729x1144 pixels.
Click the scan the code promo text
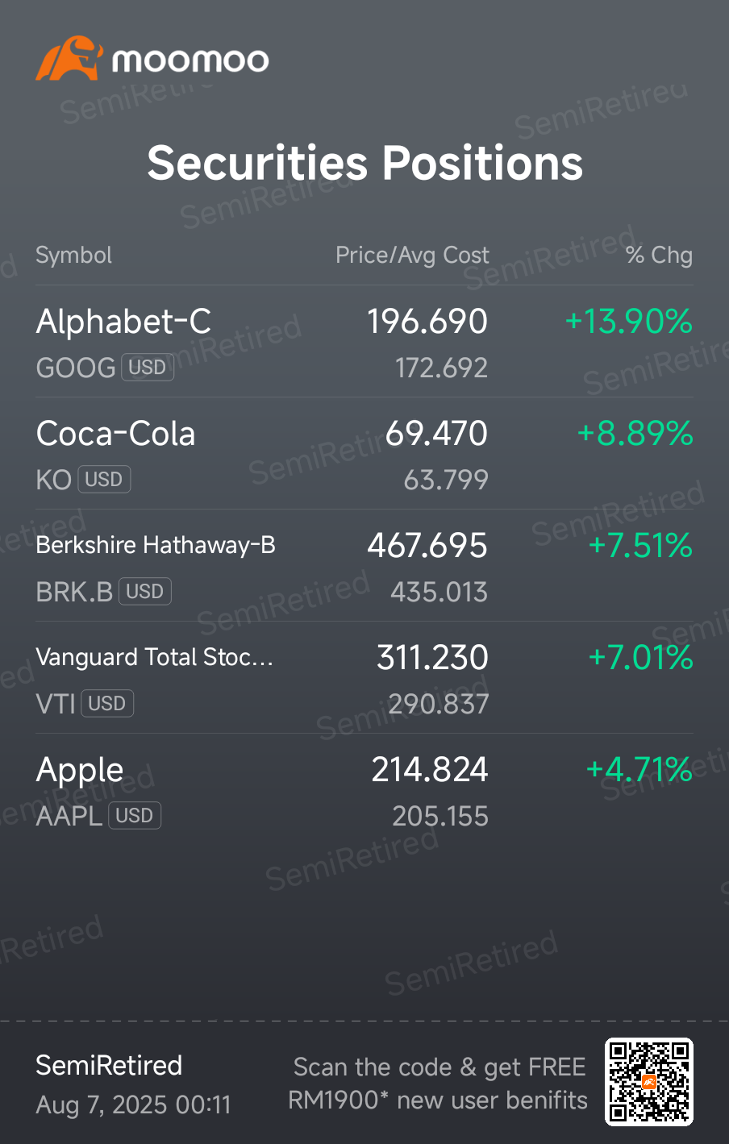(x=439, y=1084)
